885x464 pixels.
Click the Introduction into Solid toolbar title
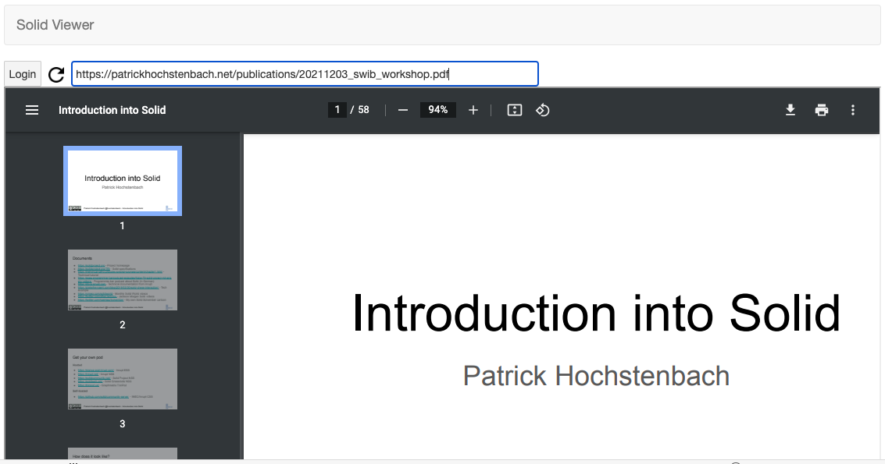tap(112, 110)
